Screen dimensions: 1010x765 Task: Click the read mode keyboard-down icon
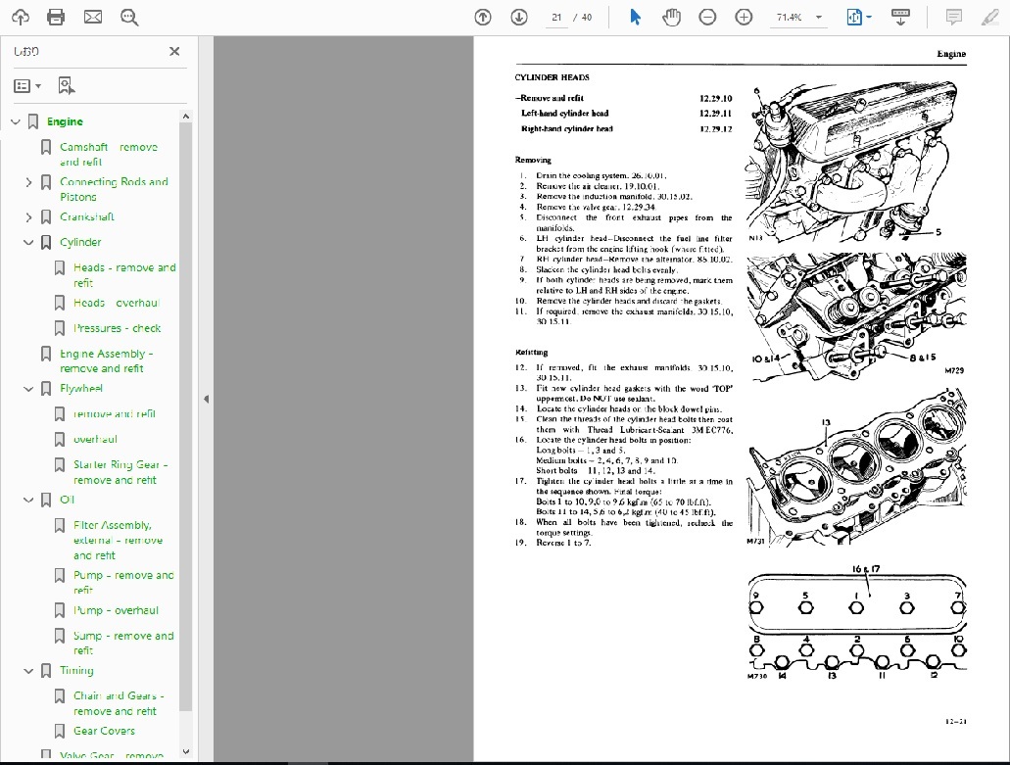[900, 18]
